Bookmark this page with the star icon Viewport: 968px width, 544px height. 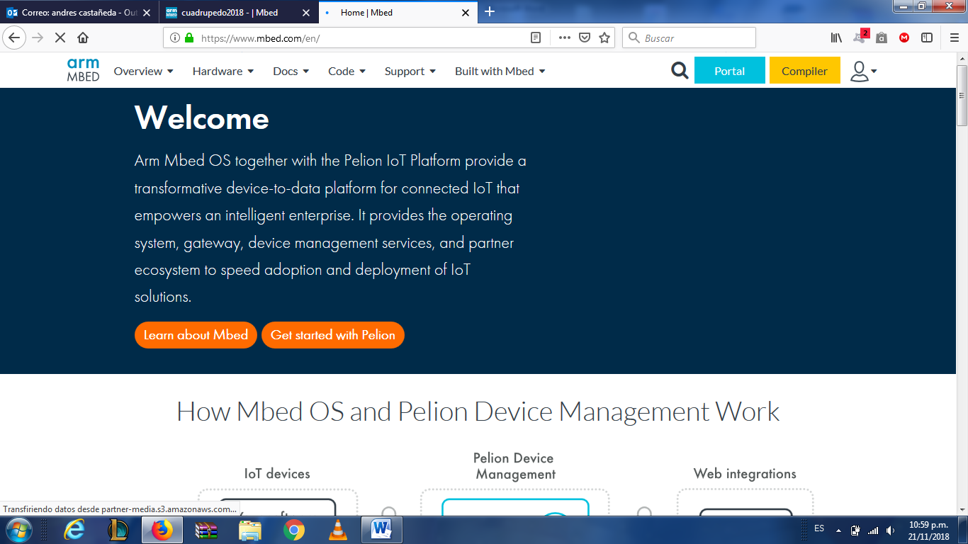pos(604,38)
